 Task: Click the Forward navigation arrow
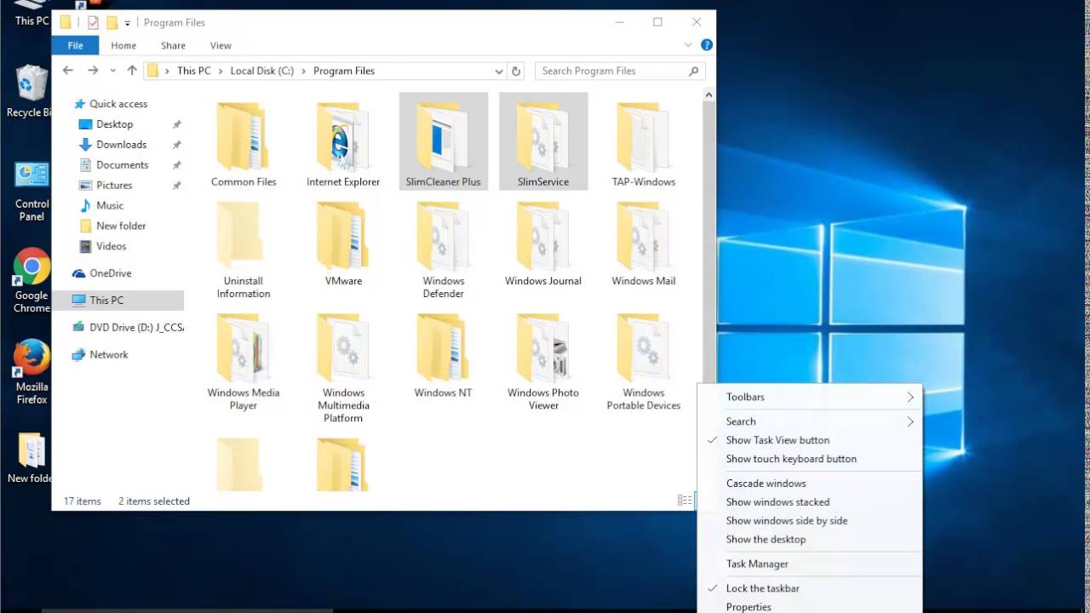coord(93,71)
